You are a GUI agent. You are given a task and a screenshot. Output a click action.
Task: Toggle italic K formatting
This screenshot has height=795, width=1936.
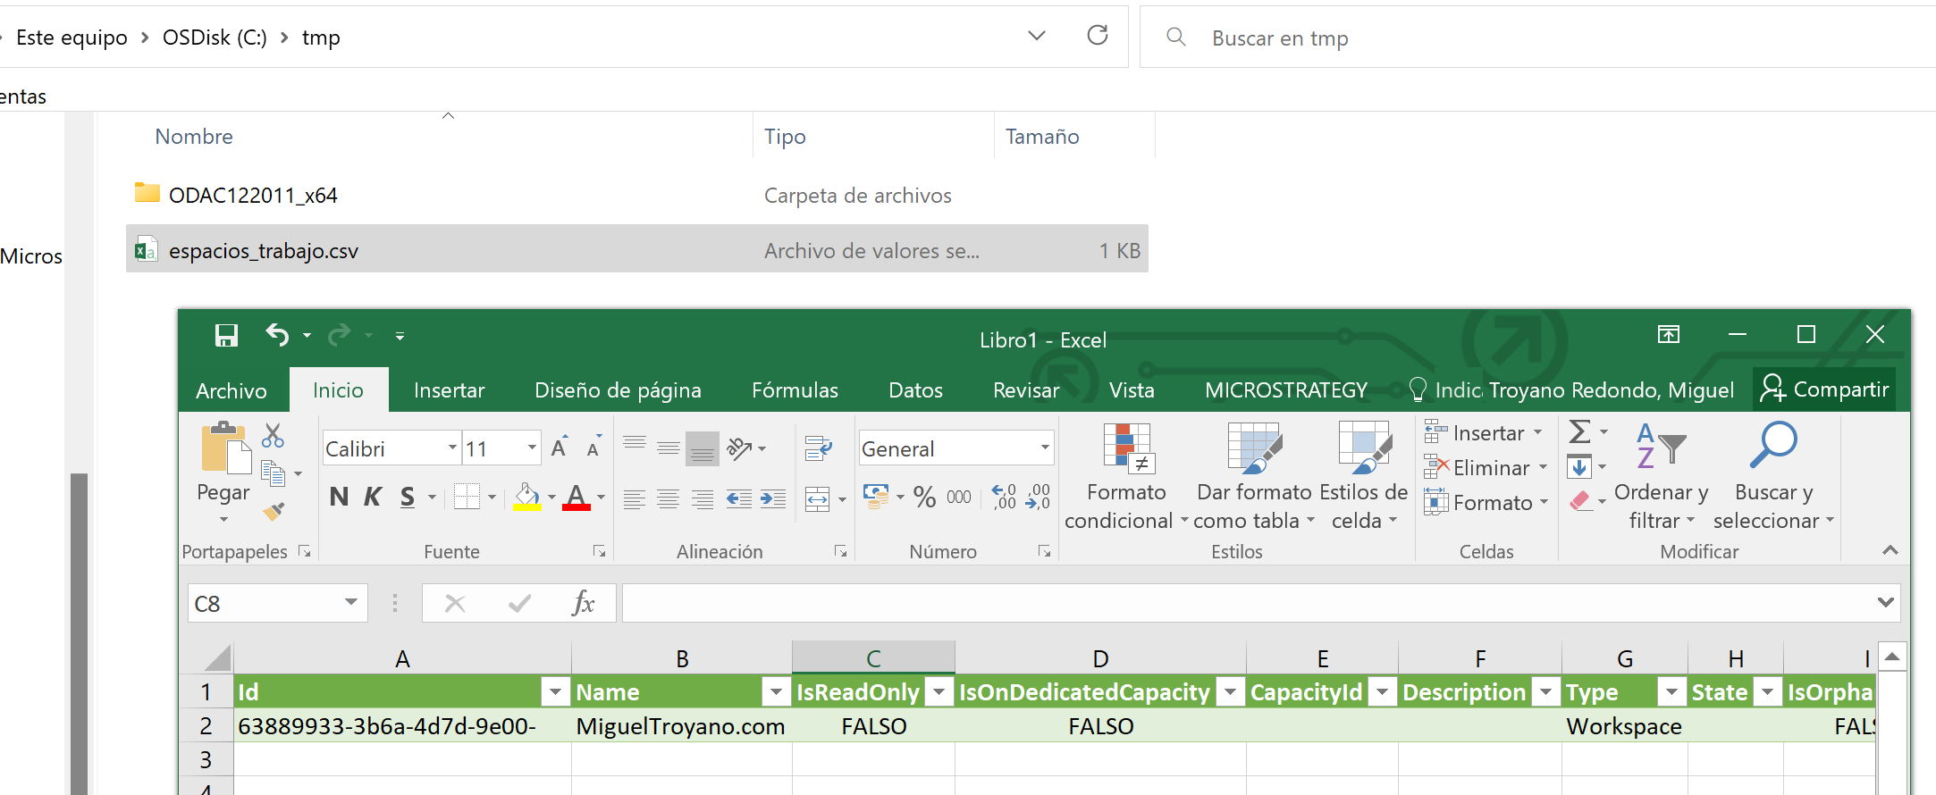point(372,497)
